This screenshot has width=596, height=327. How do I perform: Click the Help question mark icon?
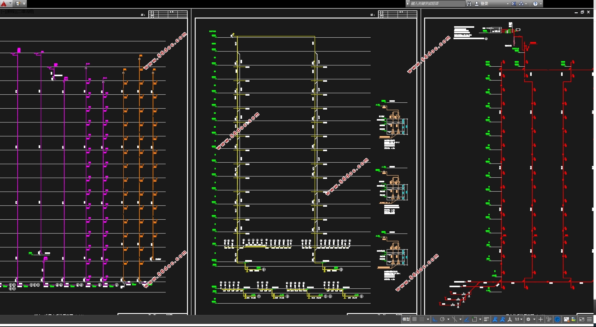click(535, 4)
